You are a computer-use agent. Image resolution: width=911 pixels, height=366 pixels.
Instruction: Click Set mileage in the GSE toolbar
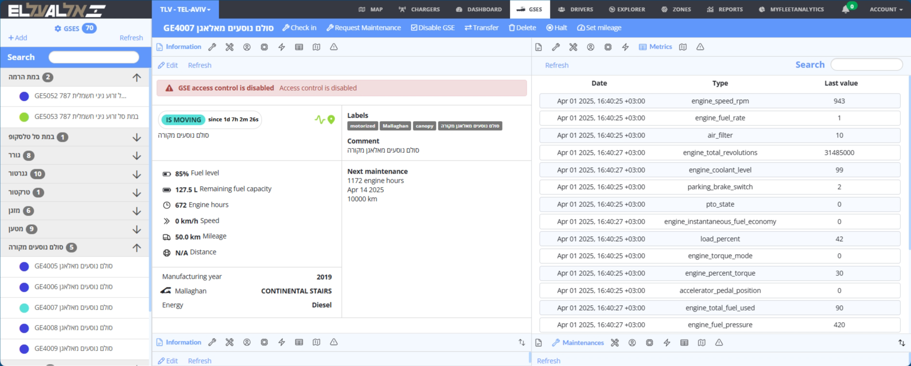click(599, 28)
